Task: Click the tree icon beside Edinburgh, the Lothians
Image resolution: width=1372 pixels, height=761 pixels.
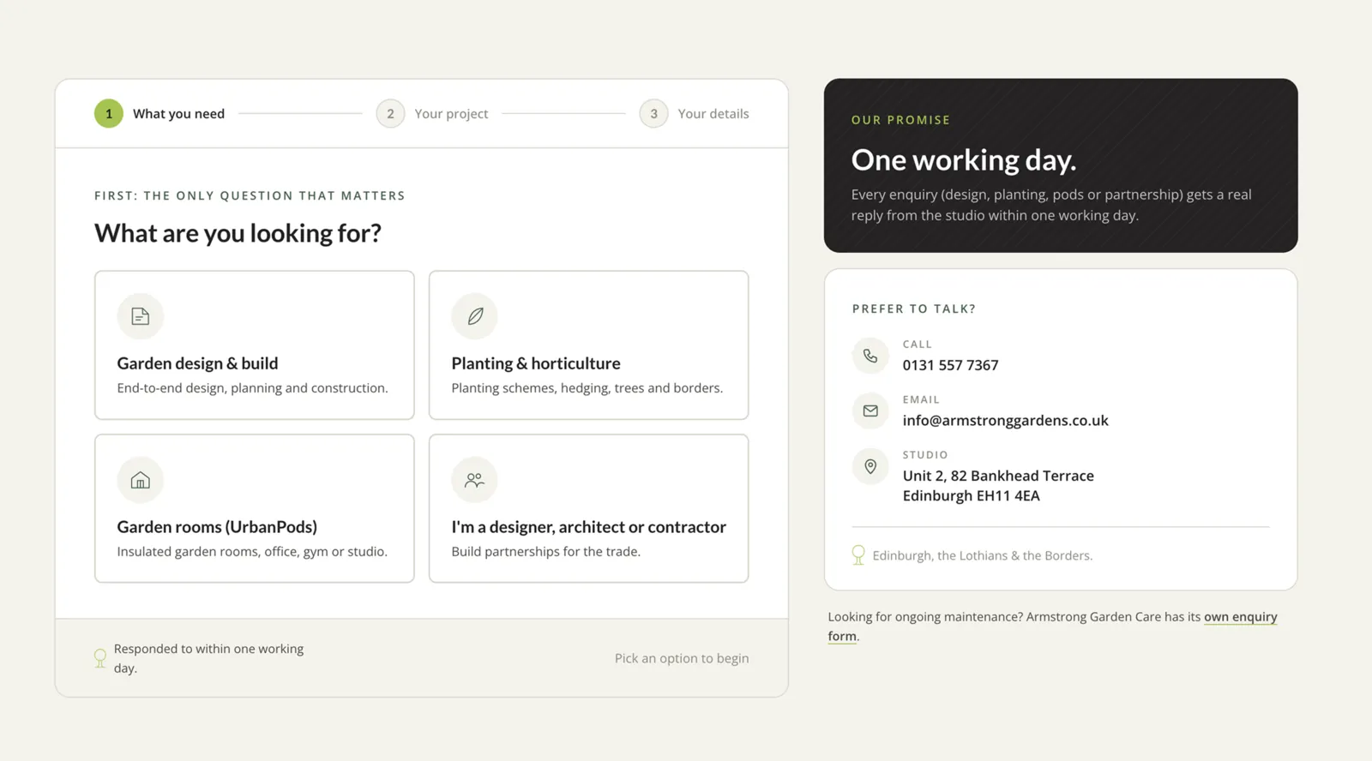Action: click(858, 555)
